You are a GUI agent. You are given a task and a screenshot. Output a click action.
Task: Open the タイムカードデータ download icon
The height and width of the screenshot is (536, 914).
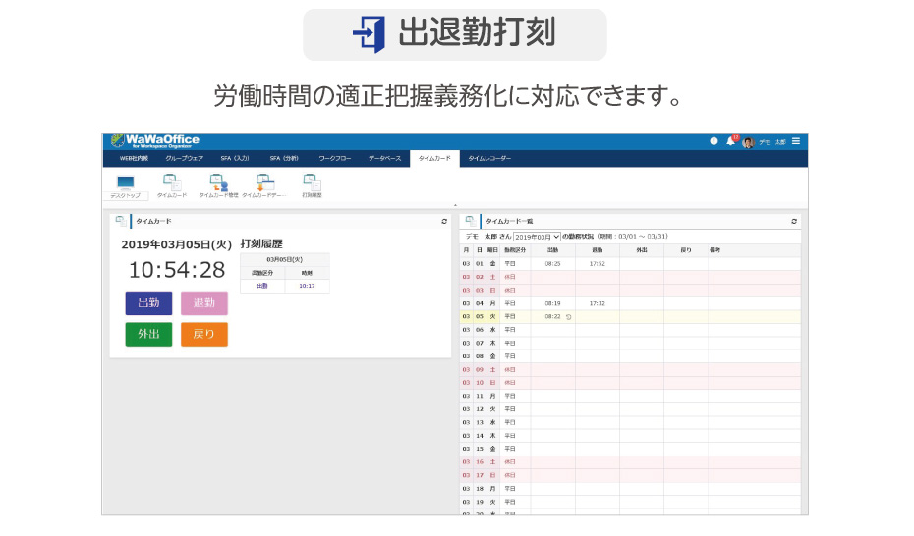click(264, 185)
